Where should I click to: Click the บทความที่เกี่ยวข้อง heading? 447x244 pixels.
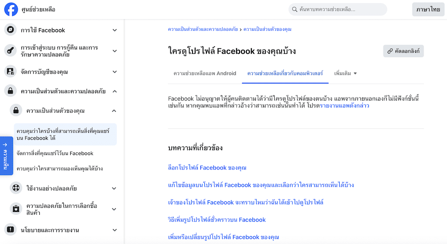195,148
